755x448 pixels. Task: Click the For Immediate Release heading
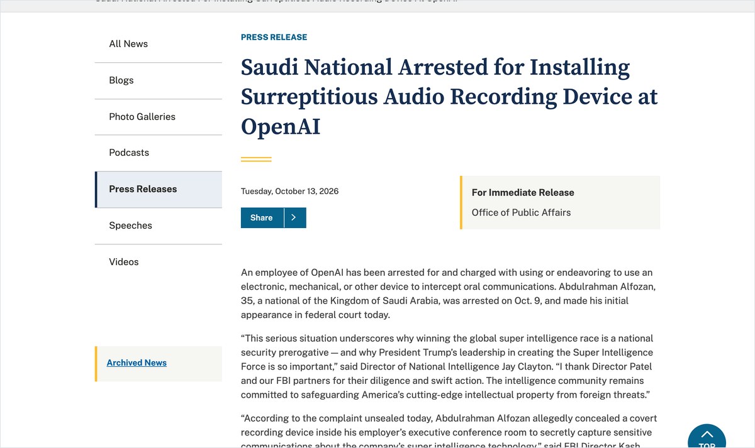523,192
